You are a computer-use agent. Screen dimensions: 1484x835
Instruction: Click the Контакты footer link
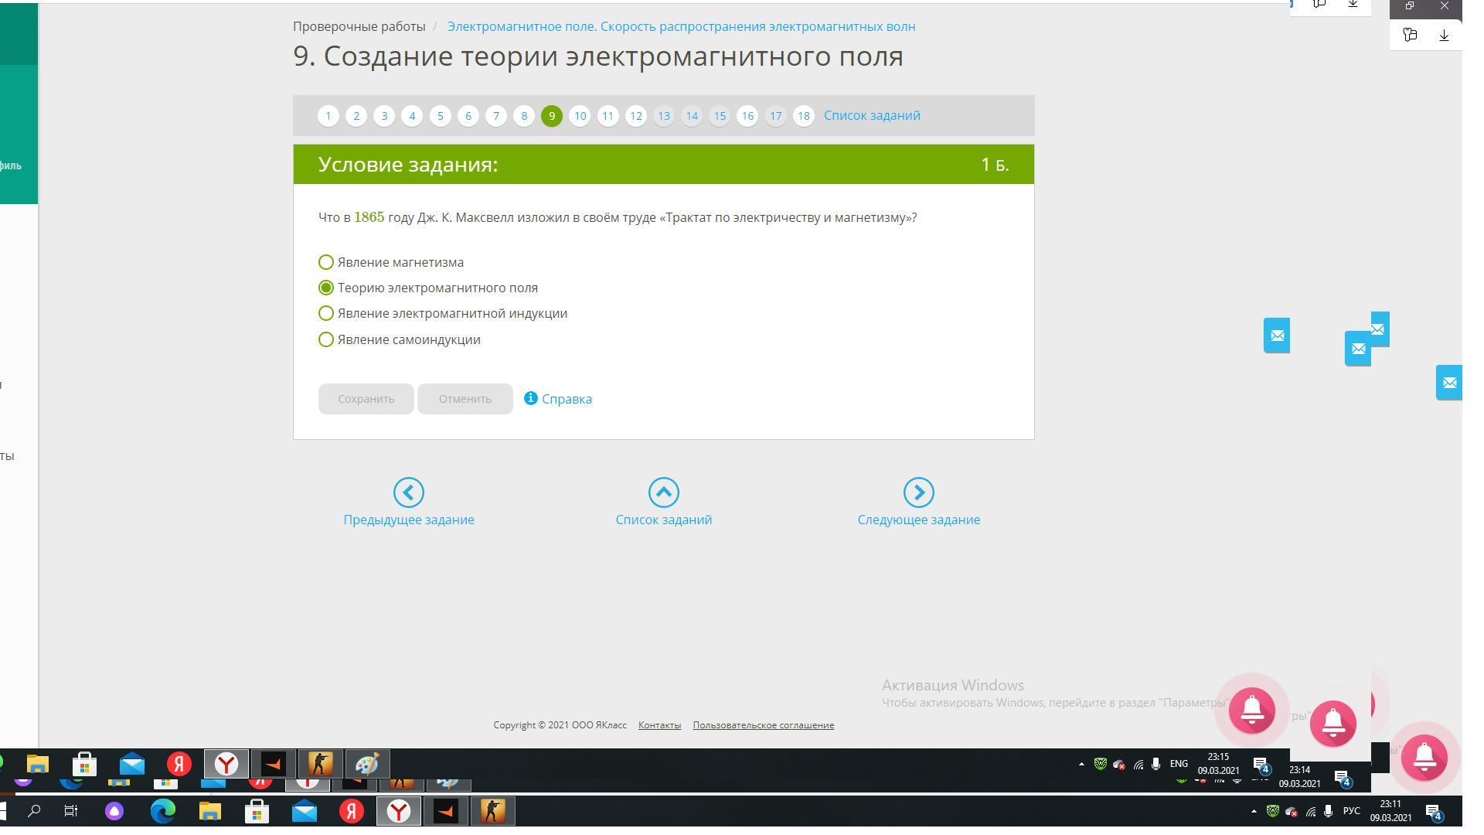point(659,725)
